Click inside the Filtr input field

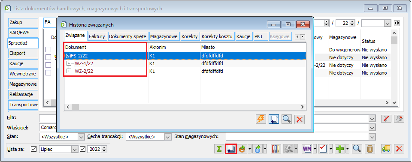coord(204,119)
